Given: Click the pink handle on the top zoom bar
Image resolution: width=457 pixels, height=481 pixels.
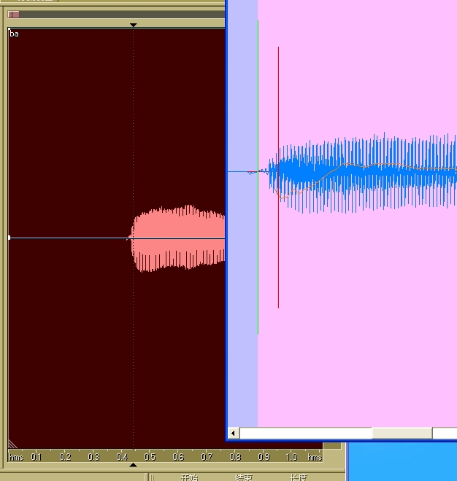Looking at the screenshot, I should 14,15.
